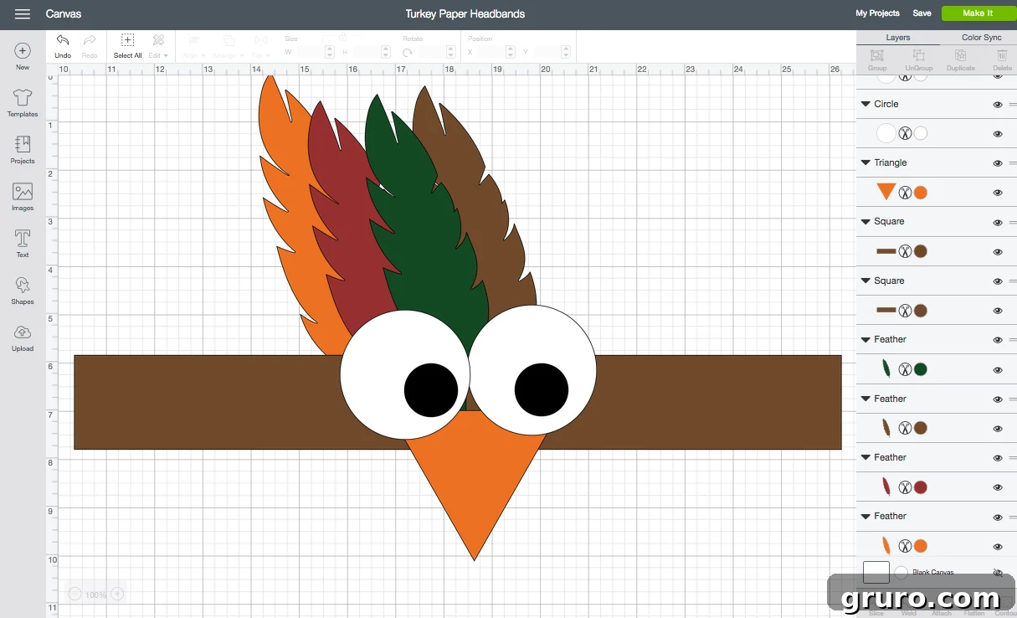Hide the Circle layer via its header eye
The width and height of the screenshot is (1017, 618).
point(998,105)
